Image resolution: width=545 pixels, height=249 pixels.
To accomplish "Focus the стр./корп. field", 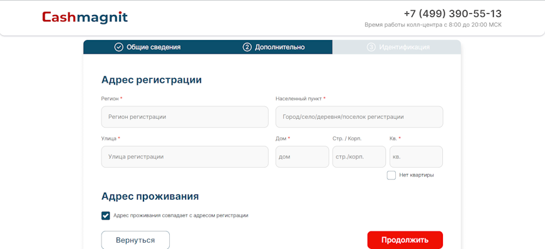I will [359, 156].
